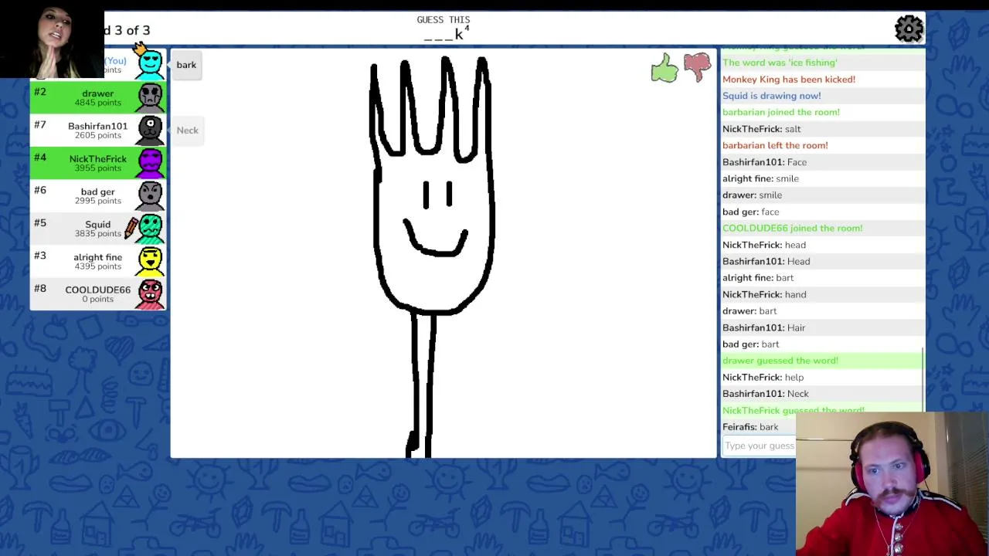This screenshot has width=989, height=556.
Task: Click the '4845 points' score
Action: (x=97, y=103)
